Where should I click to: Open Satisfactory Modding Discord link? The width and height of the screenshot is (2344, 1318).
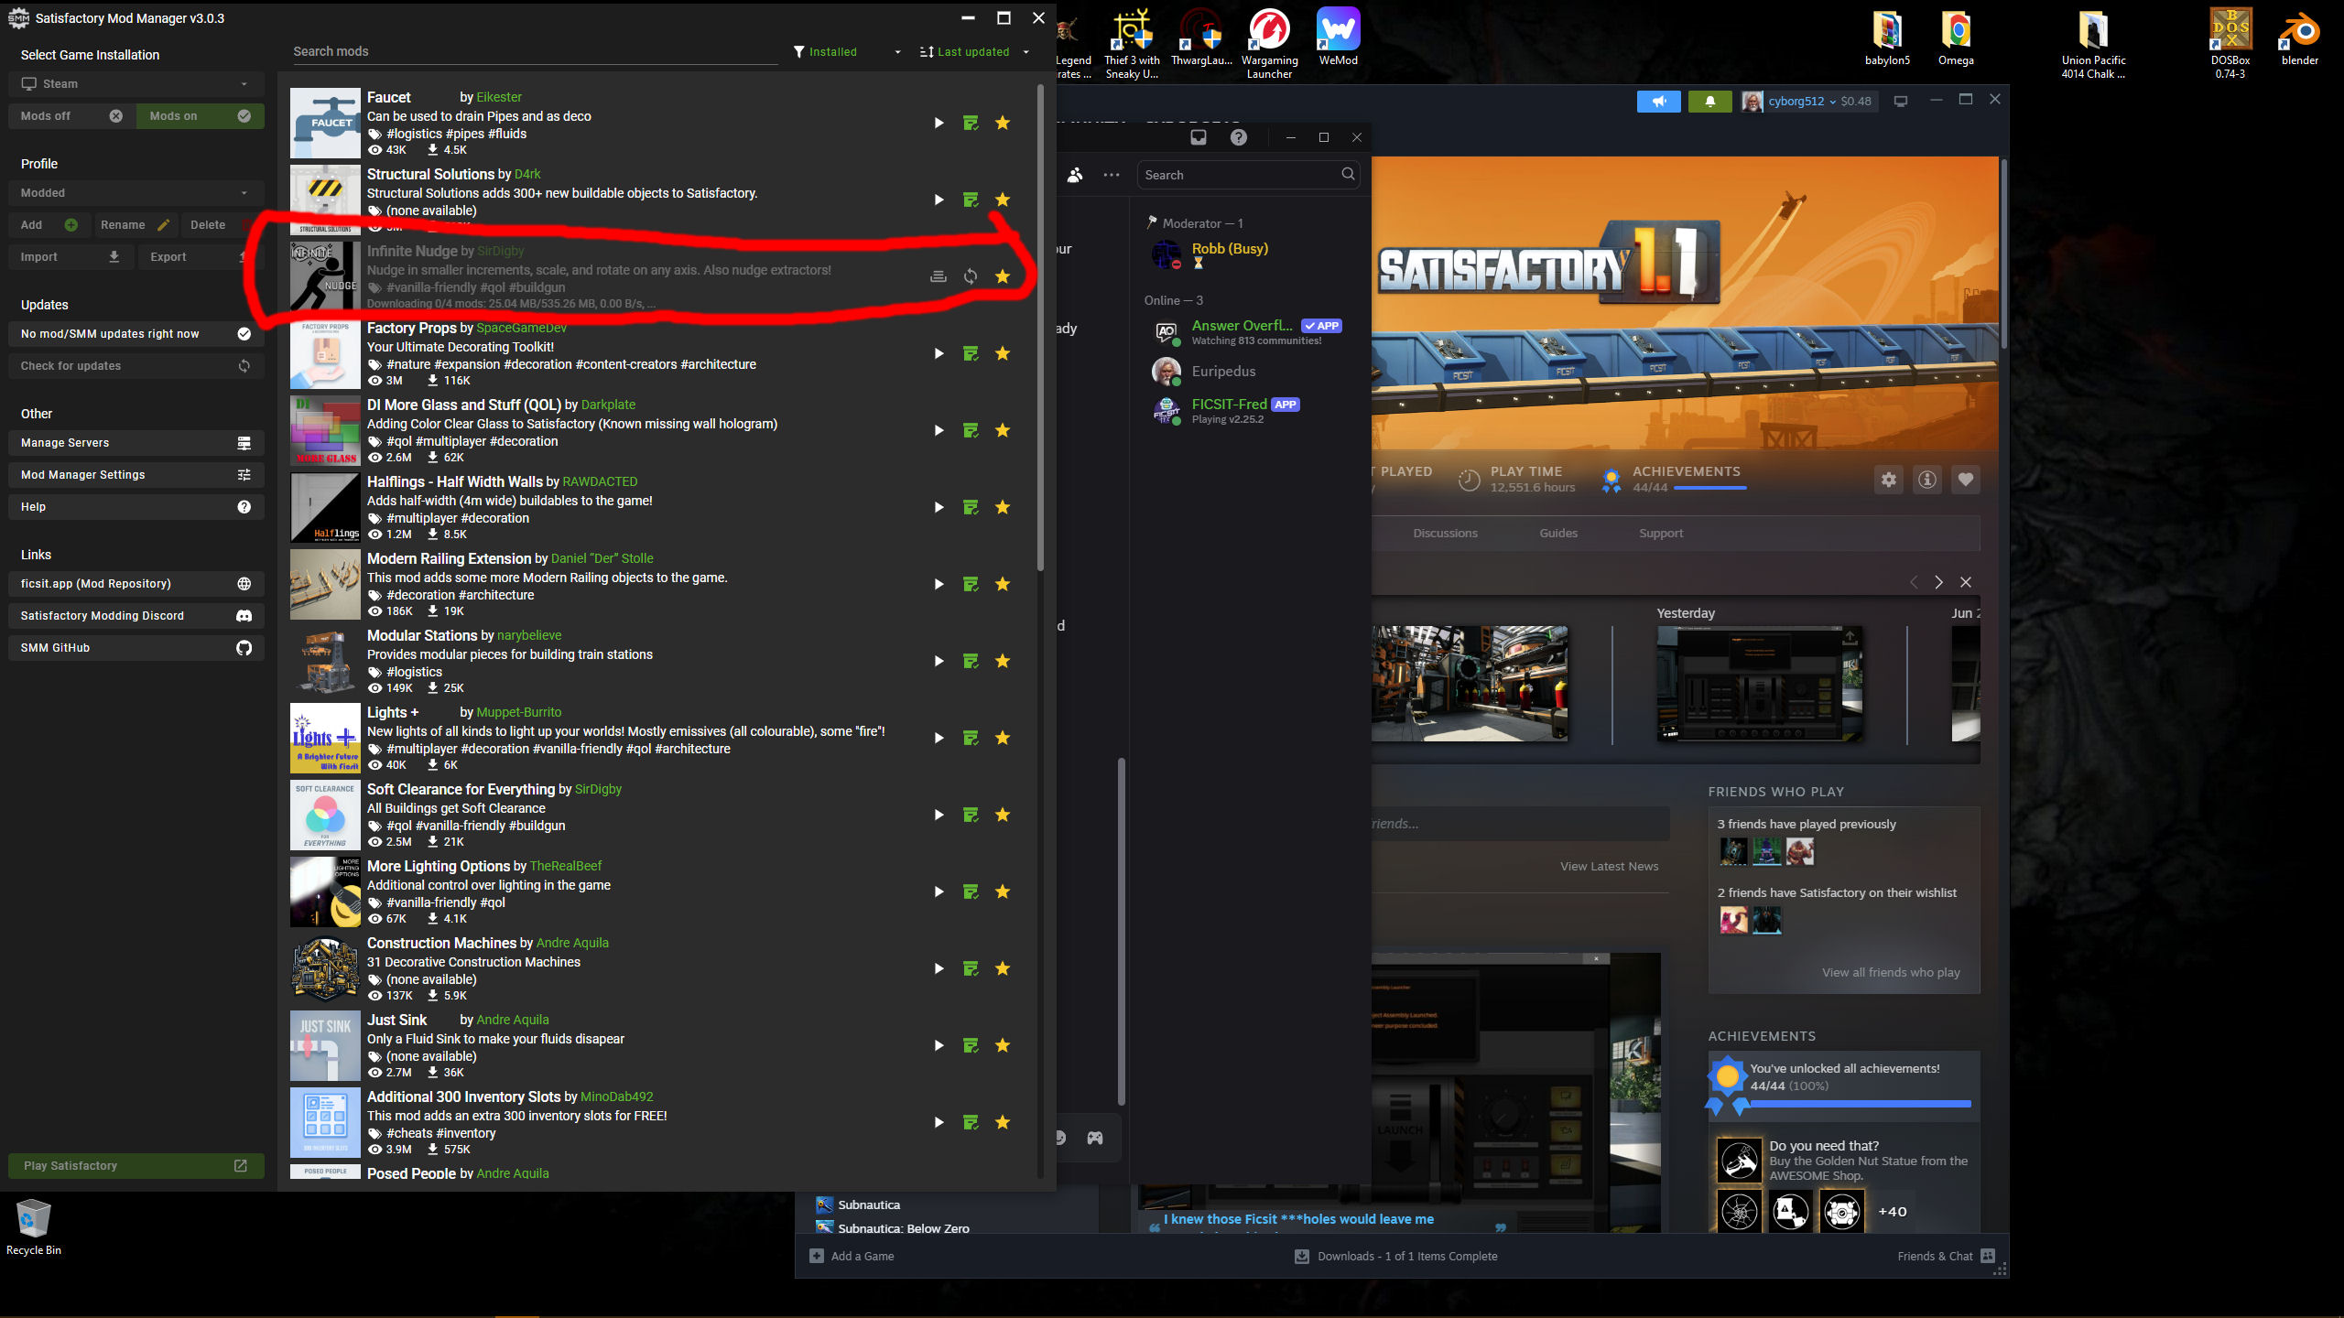pos(136,616)
